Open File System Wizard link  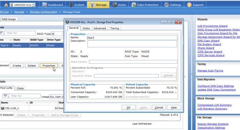pyautogui.click(x=209, y=44)
